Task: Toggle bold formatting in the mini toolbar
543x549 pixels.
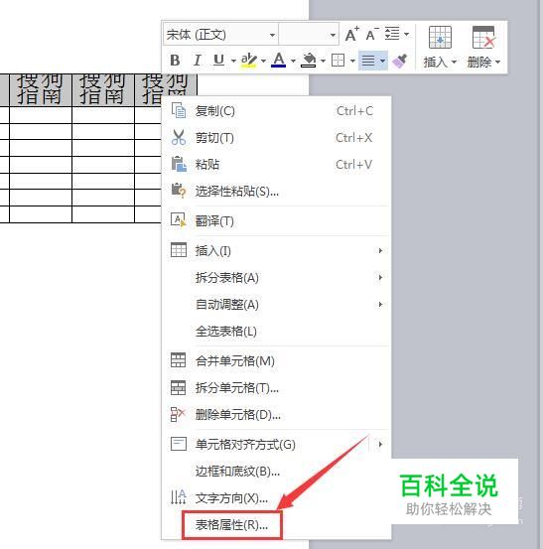Action: (x=175, y=61)
